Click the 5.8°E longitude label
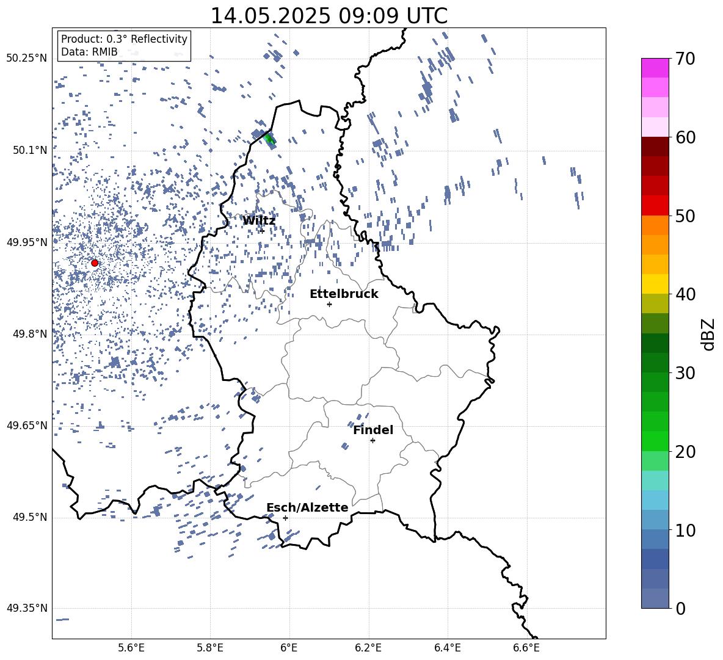 (210, 648)
